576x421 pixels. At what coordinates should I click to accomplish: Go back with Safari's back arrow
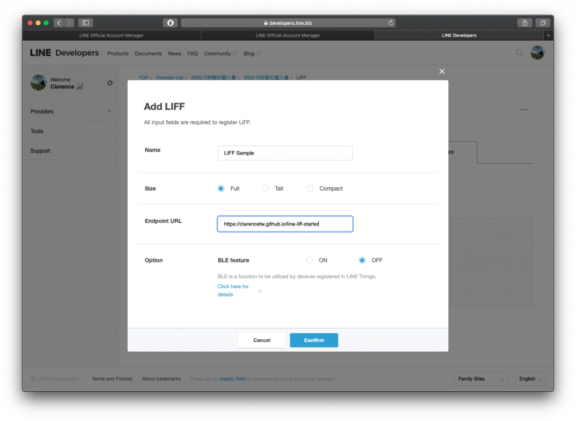pyautogui.click(x=58, y=22)
